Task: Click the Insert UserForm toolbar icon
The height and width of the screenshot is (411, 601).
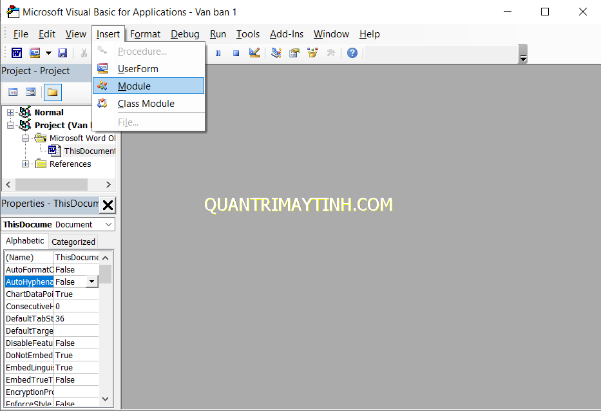Action: tap(35, 53)
